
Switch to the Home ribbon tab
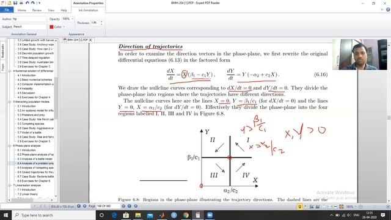pos(22,10)
